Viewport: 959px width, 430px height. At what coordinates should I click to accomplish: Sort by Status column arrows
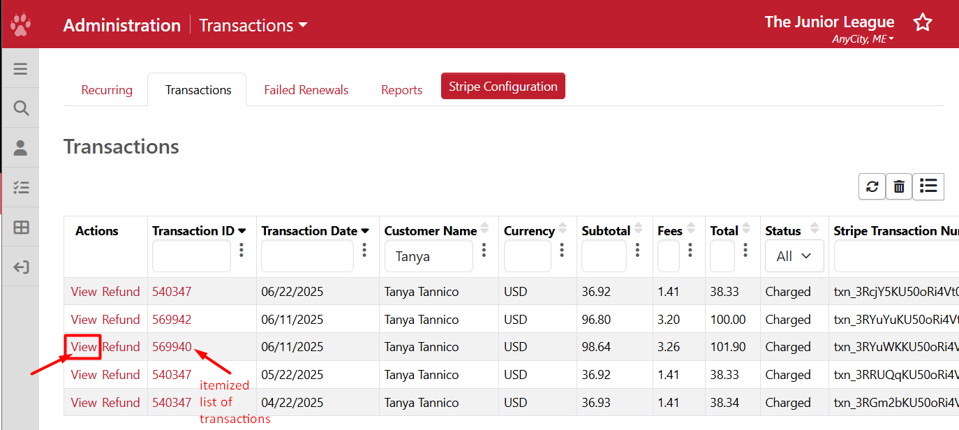(815, 230)
